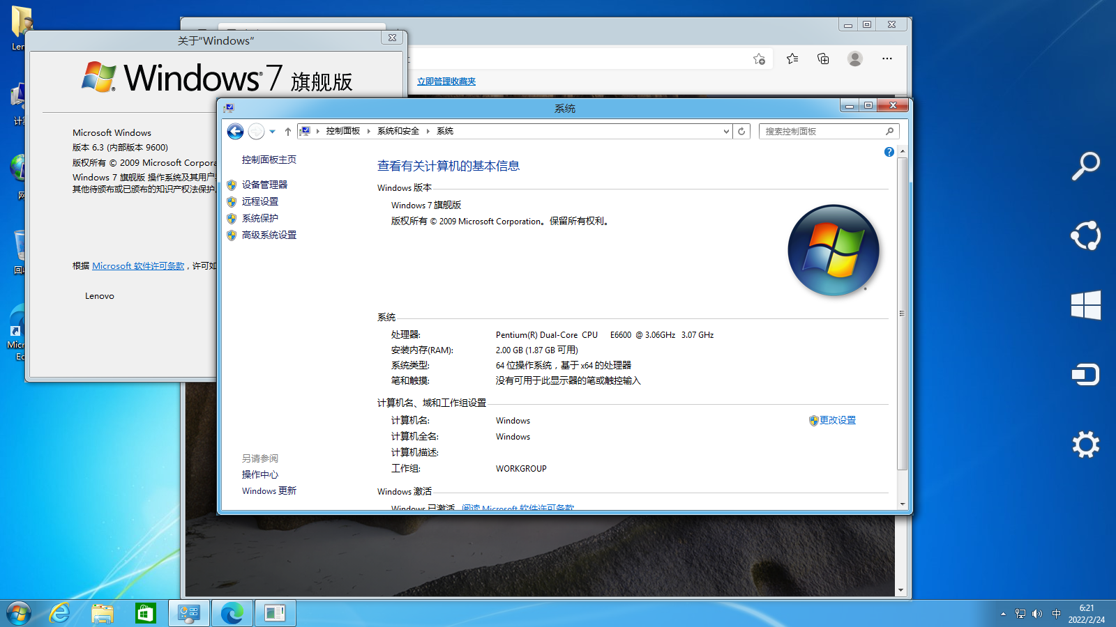Open File Explorer from taskbar
The image size is (1116, 627).
(x=103, y=614)
